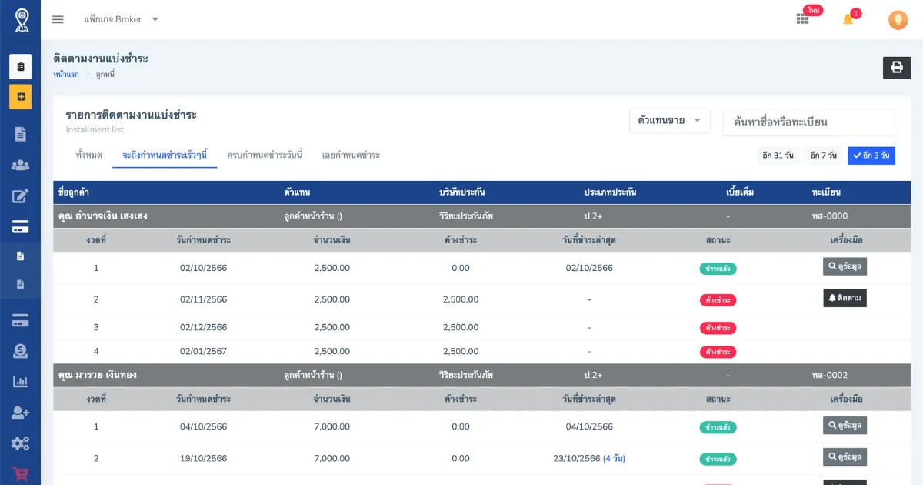Open the 'แพ็กเกจ Broker' dropdown
Image resolution: width=923 pixels, height=485 pixels.
click(x=121, y=19)
